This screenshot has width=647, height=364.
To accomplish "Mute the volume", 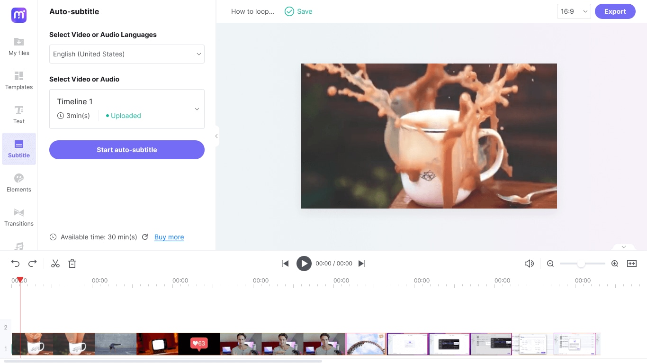I will pyautogui.click(x=530, y=264).
